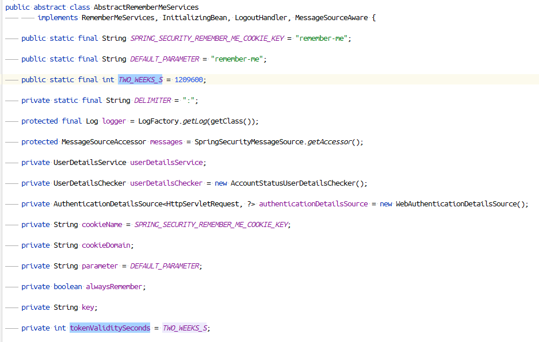This screenshot has width=539, height=342.
Task: Click the userDetailsChecker field name
Action: (x=166, y=183)
